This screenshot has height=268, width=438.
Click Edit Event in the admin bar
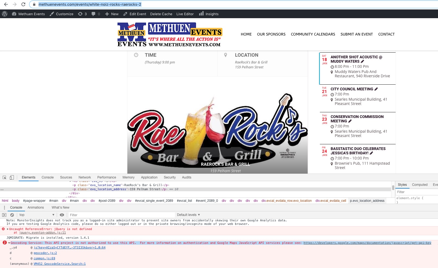(x=135, y=14)
